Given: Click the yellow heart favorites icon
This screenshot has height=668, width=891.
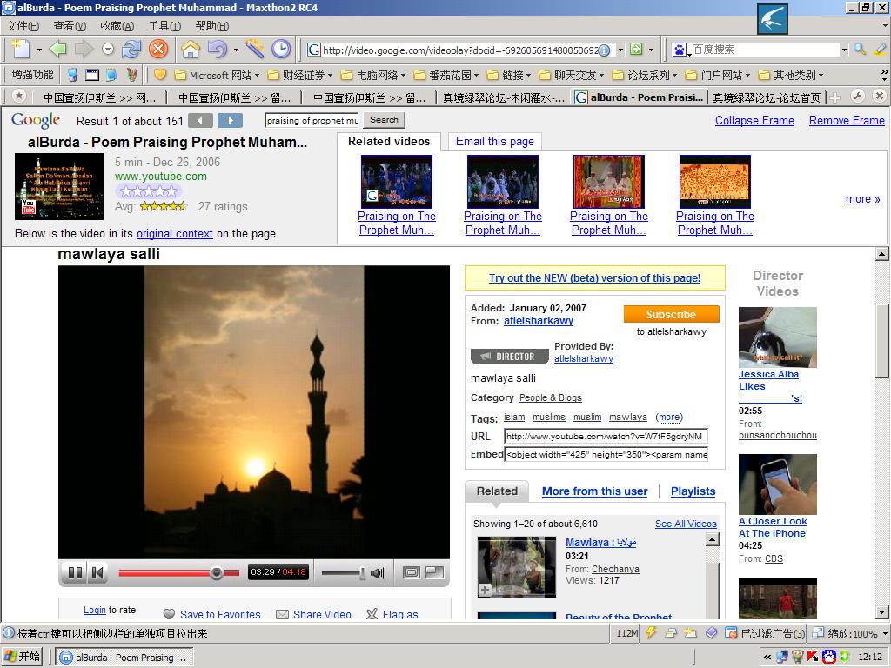Looking at the screenshot, I should tap(160, 75).
